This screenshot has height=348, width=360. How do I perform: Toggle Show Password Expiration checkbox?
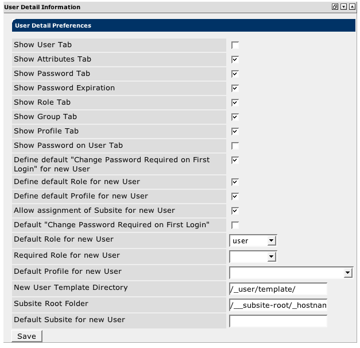click(235, 88)
